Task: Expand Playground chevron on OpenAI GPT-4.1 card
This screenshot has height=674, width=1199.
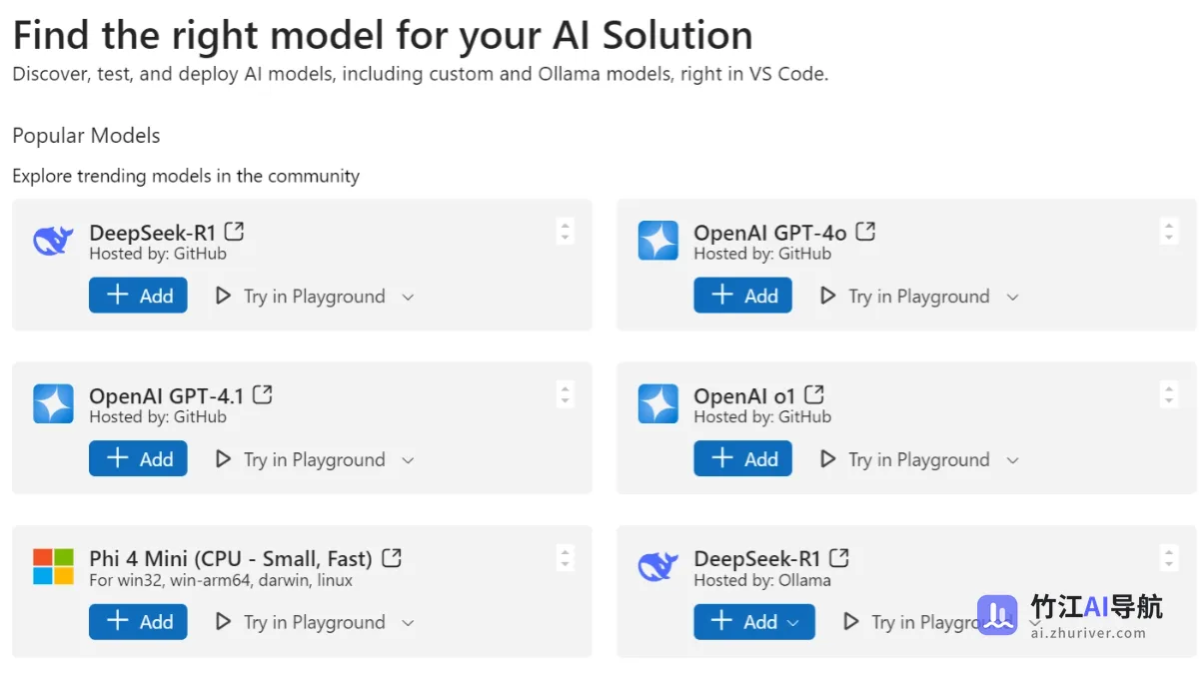Action: [x=408, y=459]
